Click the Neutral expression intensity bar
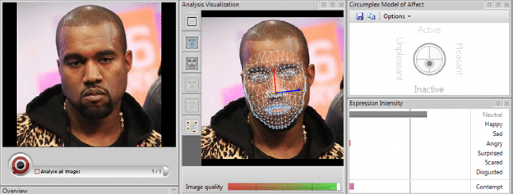Image resolution: width=513 pixels, height=194 pixels. pyautogui.click(x=388, y=114)
